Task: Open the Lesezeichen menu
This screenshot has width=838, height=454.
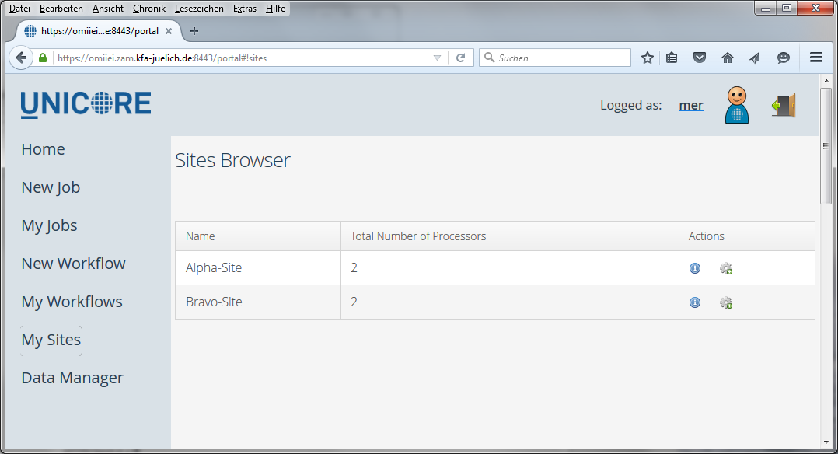Action: tap(199, 9)
